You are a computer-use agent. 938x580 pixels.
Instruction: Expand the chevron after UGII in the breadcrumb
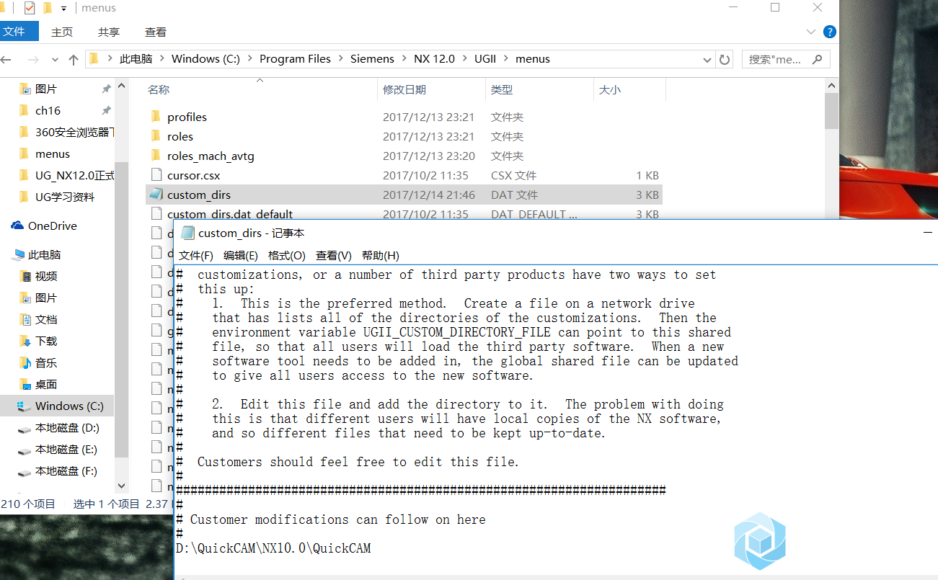508,59
